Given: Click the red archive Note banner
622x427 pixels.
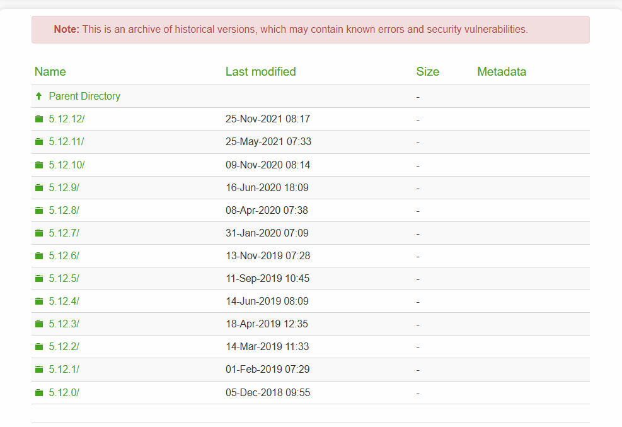Looking at the screenshot, I should (x=311, y=30).
